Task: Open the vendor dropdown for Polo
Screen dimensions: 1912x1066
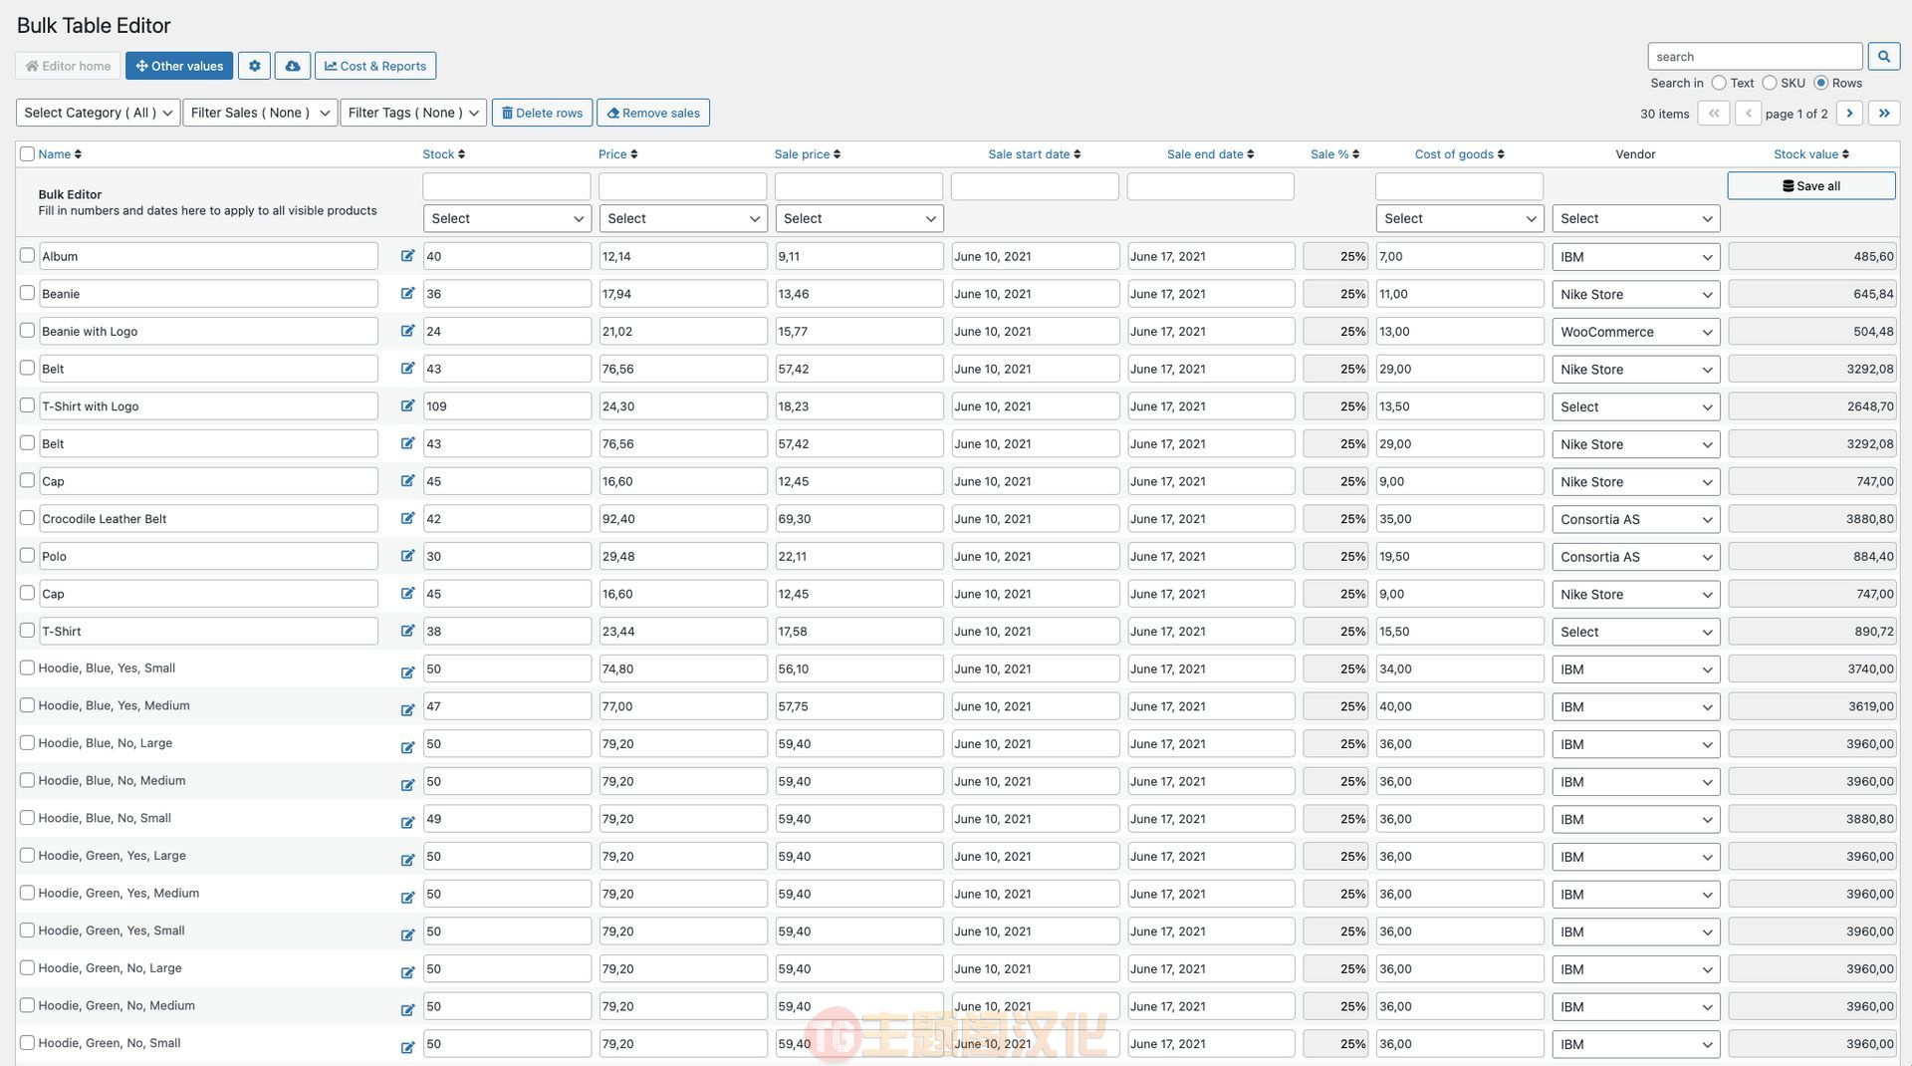Action: (x=1636, y=557)
